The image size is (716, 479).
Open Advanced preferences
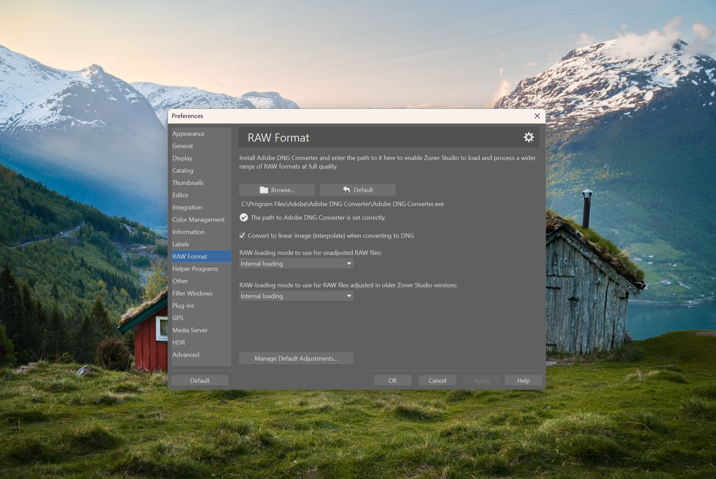tap(201, 355)
